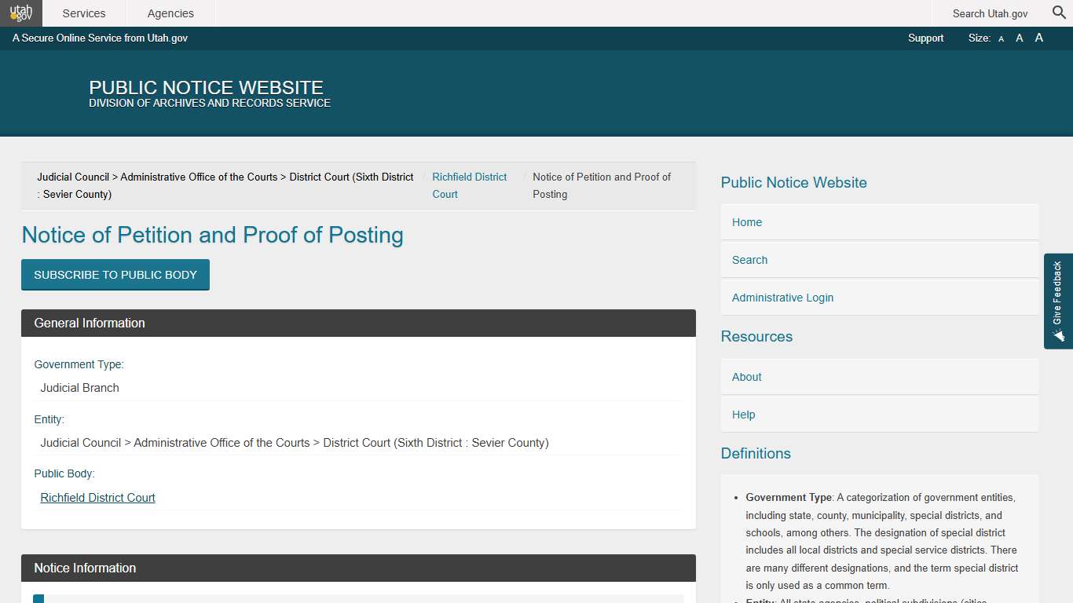This screenshot has height=603, width=1073.
Task: Open the Richfield District Court link
Action: [x=97, y=497]
